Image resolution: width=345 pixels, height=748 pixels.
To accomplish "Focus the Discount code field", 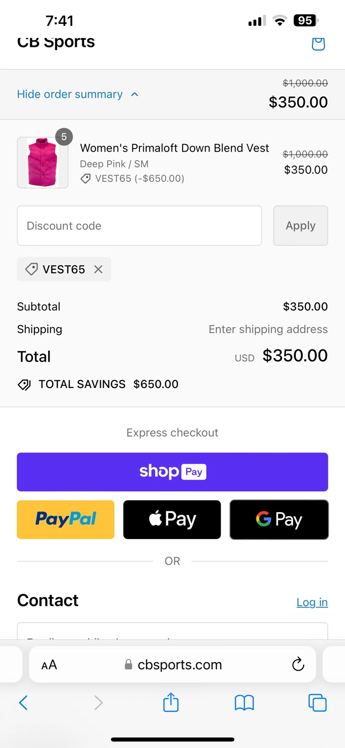I will (139, 226).
